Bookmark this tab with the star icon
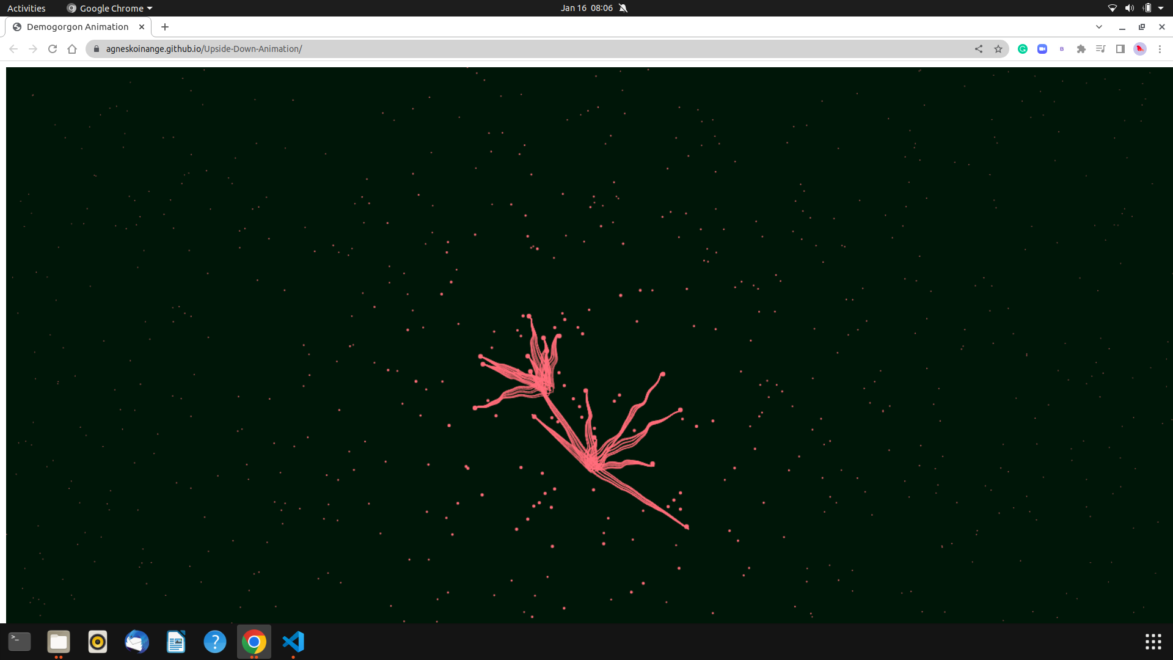The image size is (1173, 660). [998, 49]
